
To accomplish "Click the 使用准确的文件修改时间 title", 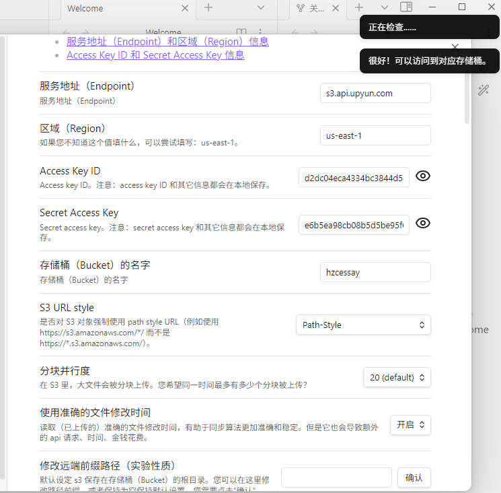I will coord(95,412).
